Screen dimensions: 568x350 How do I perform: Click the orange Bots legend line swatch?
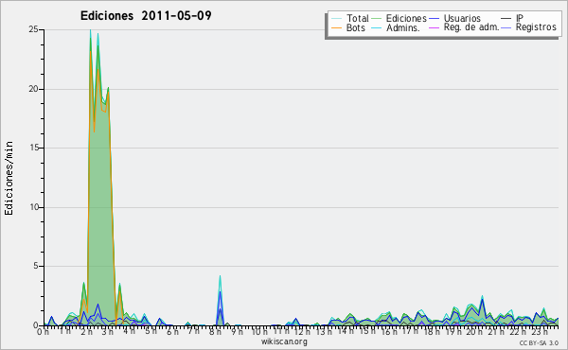click(x=336, y=27)
